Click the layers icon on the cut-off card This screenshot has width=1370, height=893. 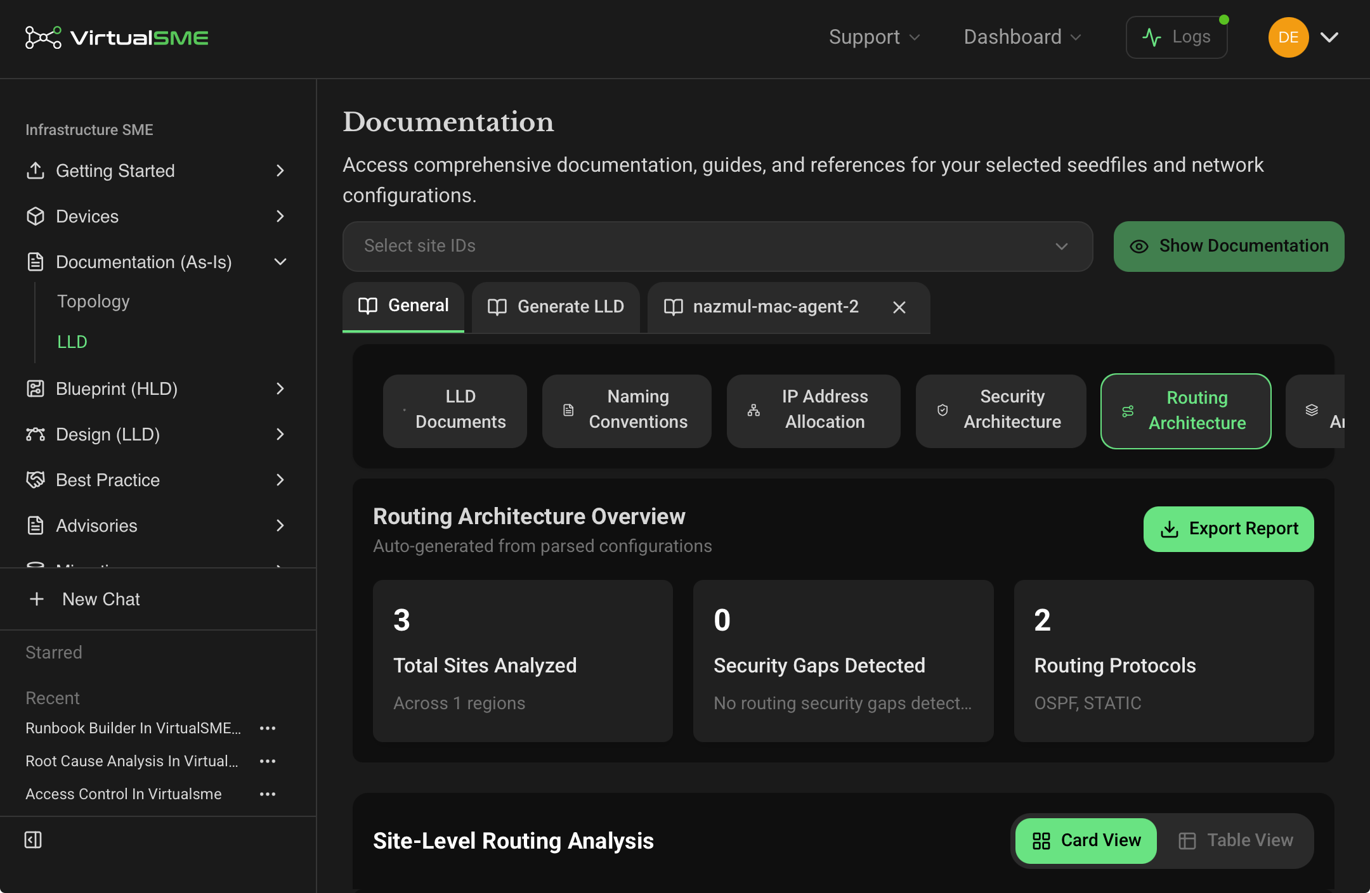[1312, 411]
